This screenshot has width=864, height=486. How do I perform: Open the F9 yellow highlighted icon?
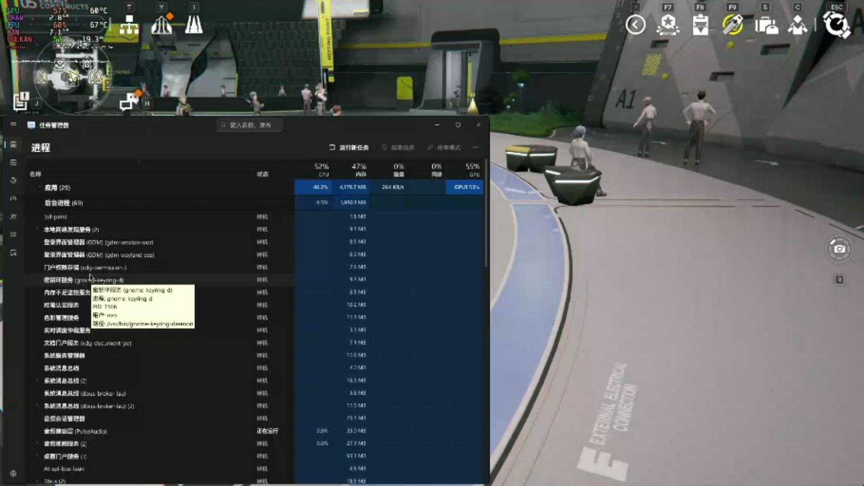733,24
